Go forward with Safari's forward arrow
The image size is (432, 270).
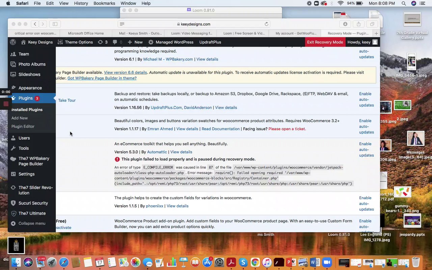click(x=43, y=24)
